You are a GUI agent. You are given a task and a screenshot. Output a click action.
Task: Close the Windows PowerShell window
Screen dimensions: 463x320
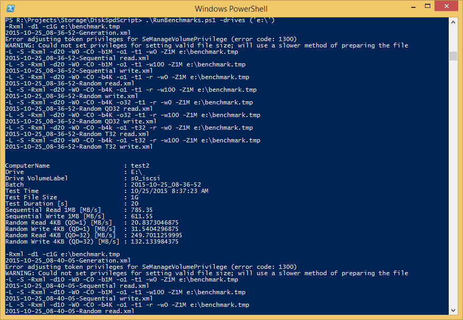[446, 6]
